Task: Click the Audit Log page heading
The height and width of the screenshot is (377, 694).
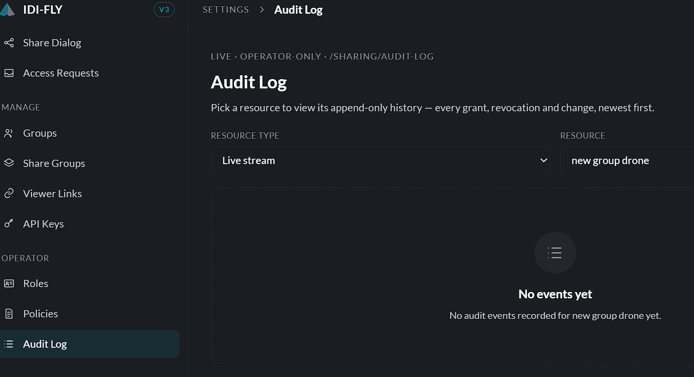Action: click(249, 82)
